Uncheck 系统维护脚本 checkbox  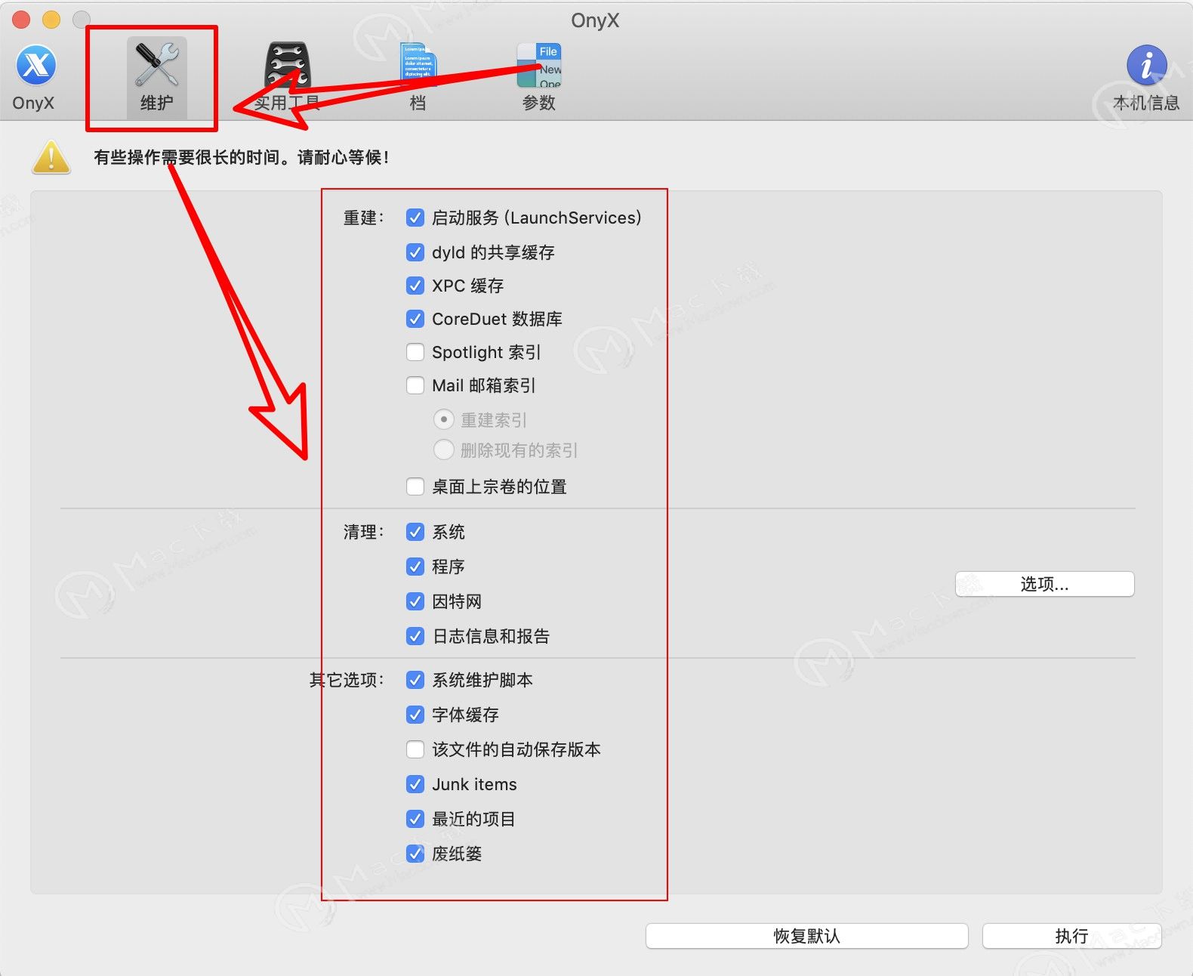point(415,680)
